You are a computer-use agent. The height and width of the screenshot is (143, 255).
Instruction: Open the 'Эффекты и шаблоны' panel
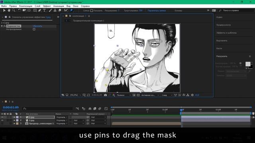click(x=226, y=33)
